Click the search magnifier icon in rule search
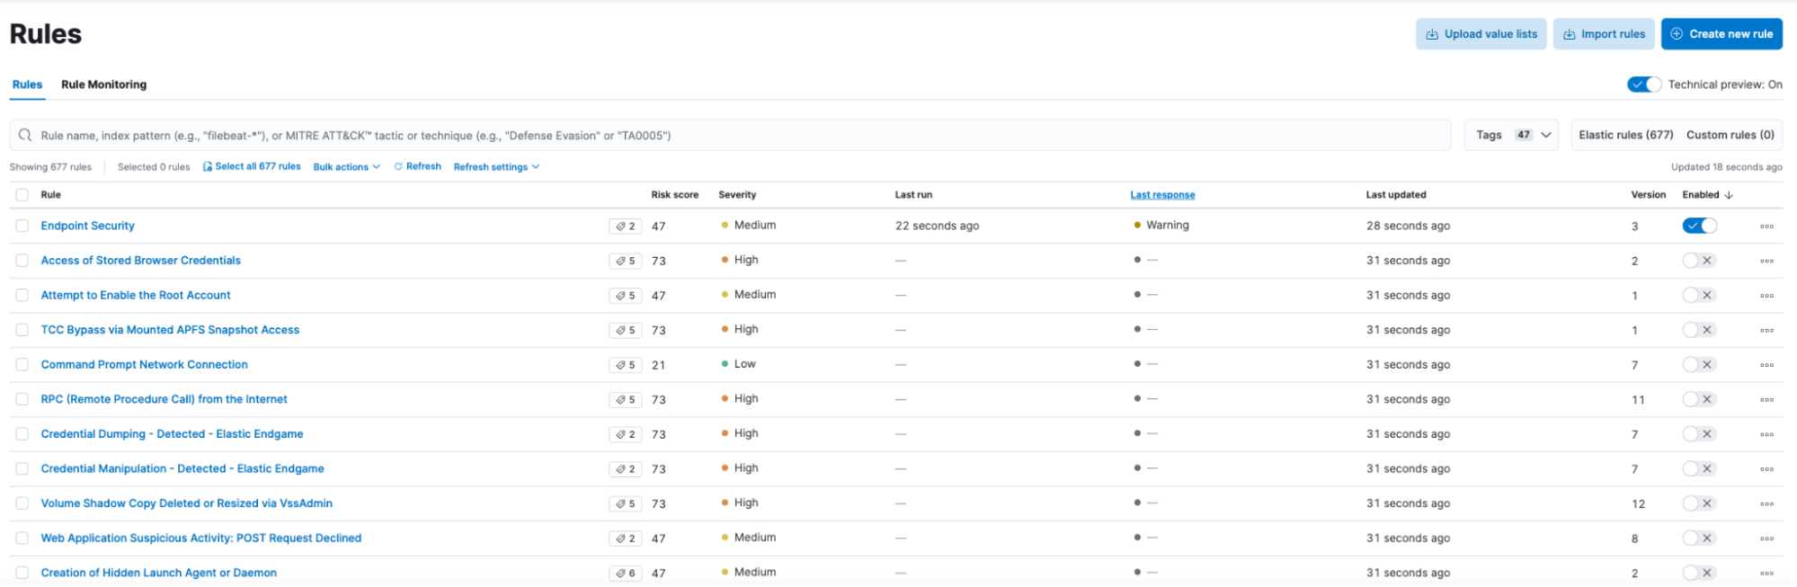 [25, 135]
